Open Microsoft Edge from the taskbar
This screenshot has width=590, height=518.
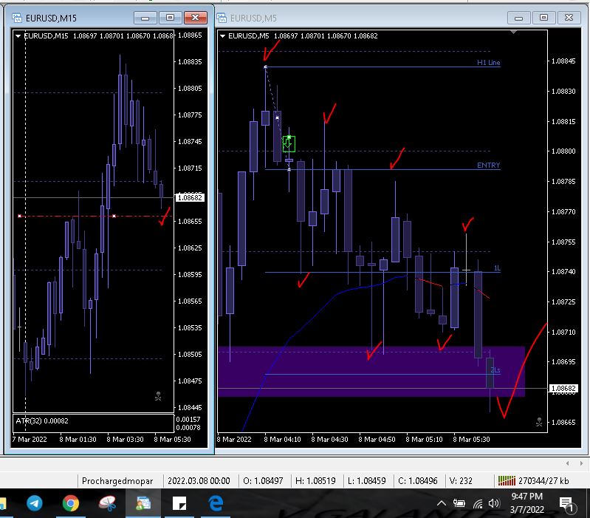tap(216, 503)
